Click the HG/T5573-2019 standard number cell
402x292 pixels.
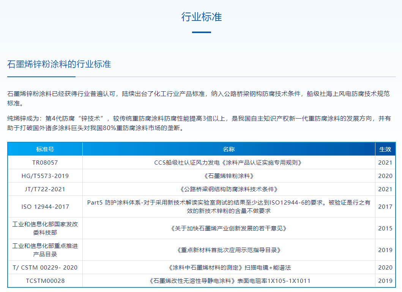tap(45, 176)
